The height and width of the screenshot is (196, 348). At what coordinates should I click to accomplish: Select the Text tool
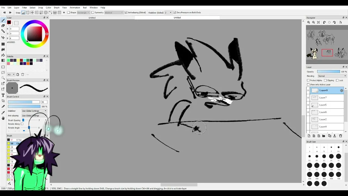click(3, 95)
